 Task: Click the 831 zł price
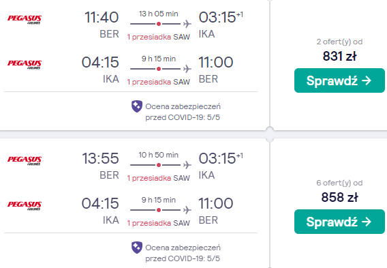(339, 56)
